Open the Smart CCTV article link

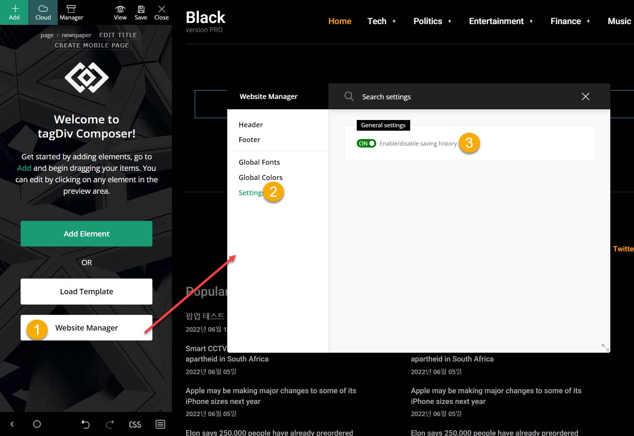pos(227,353)
